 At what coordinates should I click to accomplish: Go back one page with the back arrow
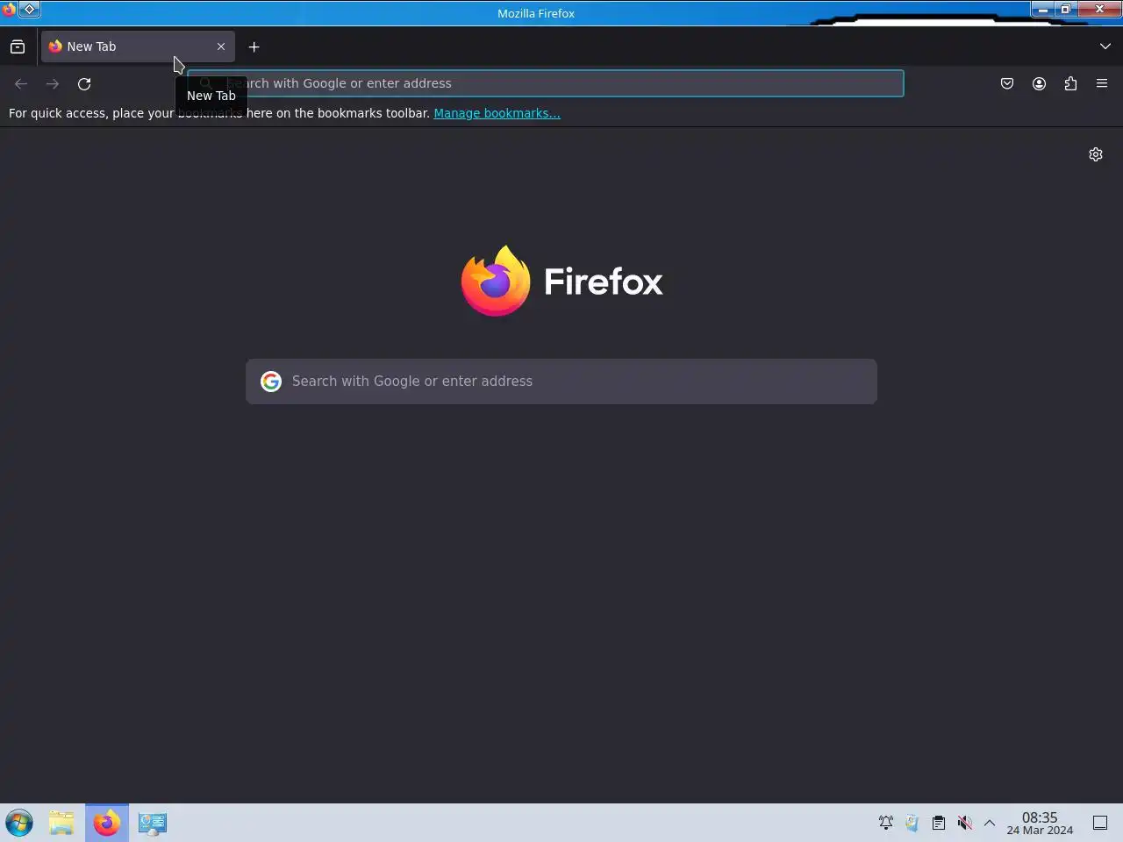[21, 83]
